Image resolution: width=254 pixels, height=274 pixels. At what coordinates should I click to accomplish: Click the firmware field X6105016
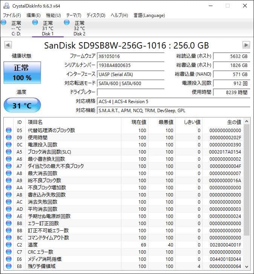(130, 56)
